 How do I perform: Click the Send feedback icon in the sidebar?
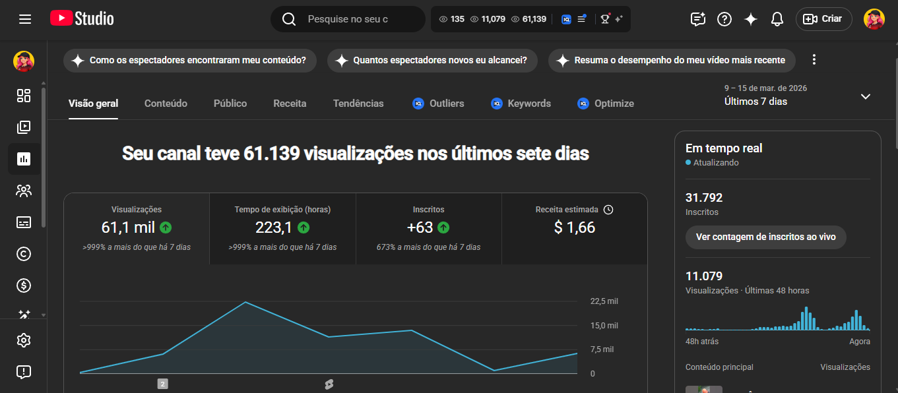click(x=24, y=372)
